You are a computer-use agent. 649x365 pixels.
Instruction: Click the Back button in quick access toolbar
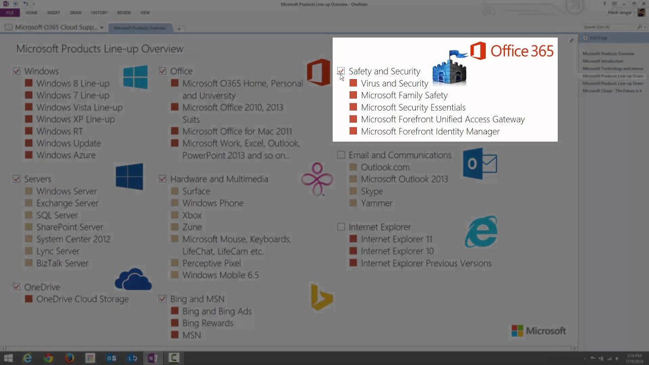[16, 4]
